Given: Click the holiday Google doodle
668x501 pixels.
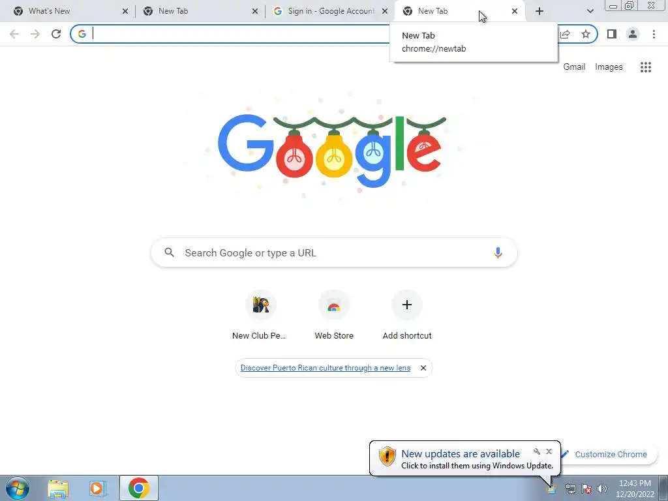Looking at the screenshot, I should pos(333,149).
